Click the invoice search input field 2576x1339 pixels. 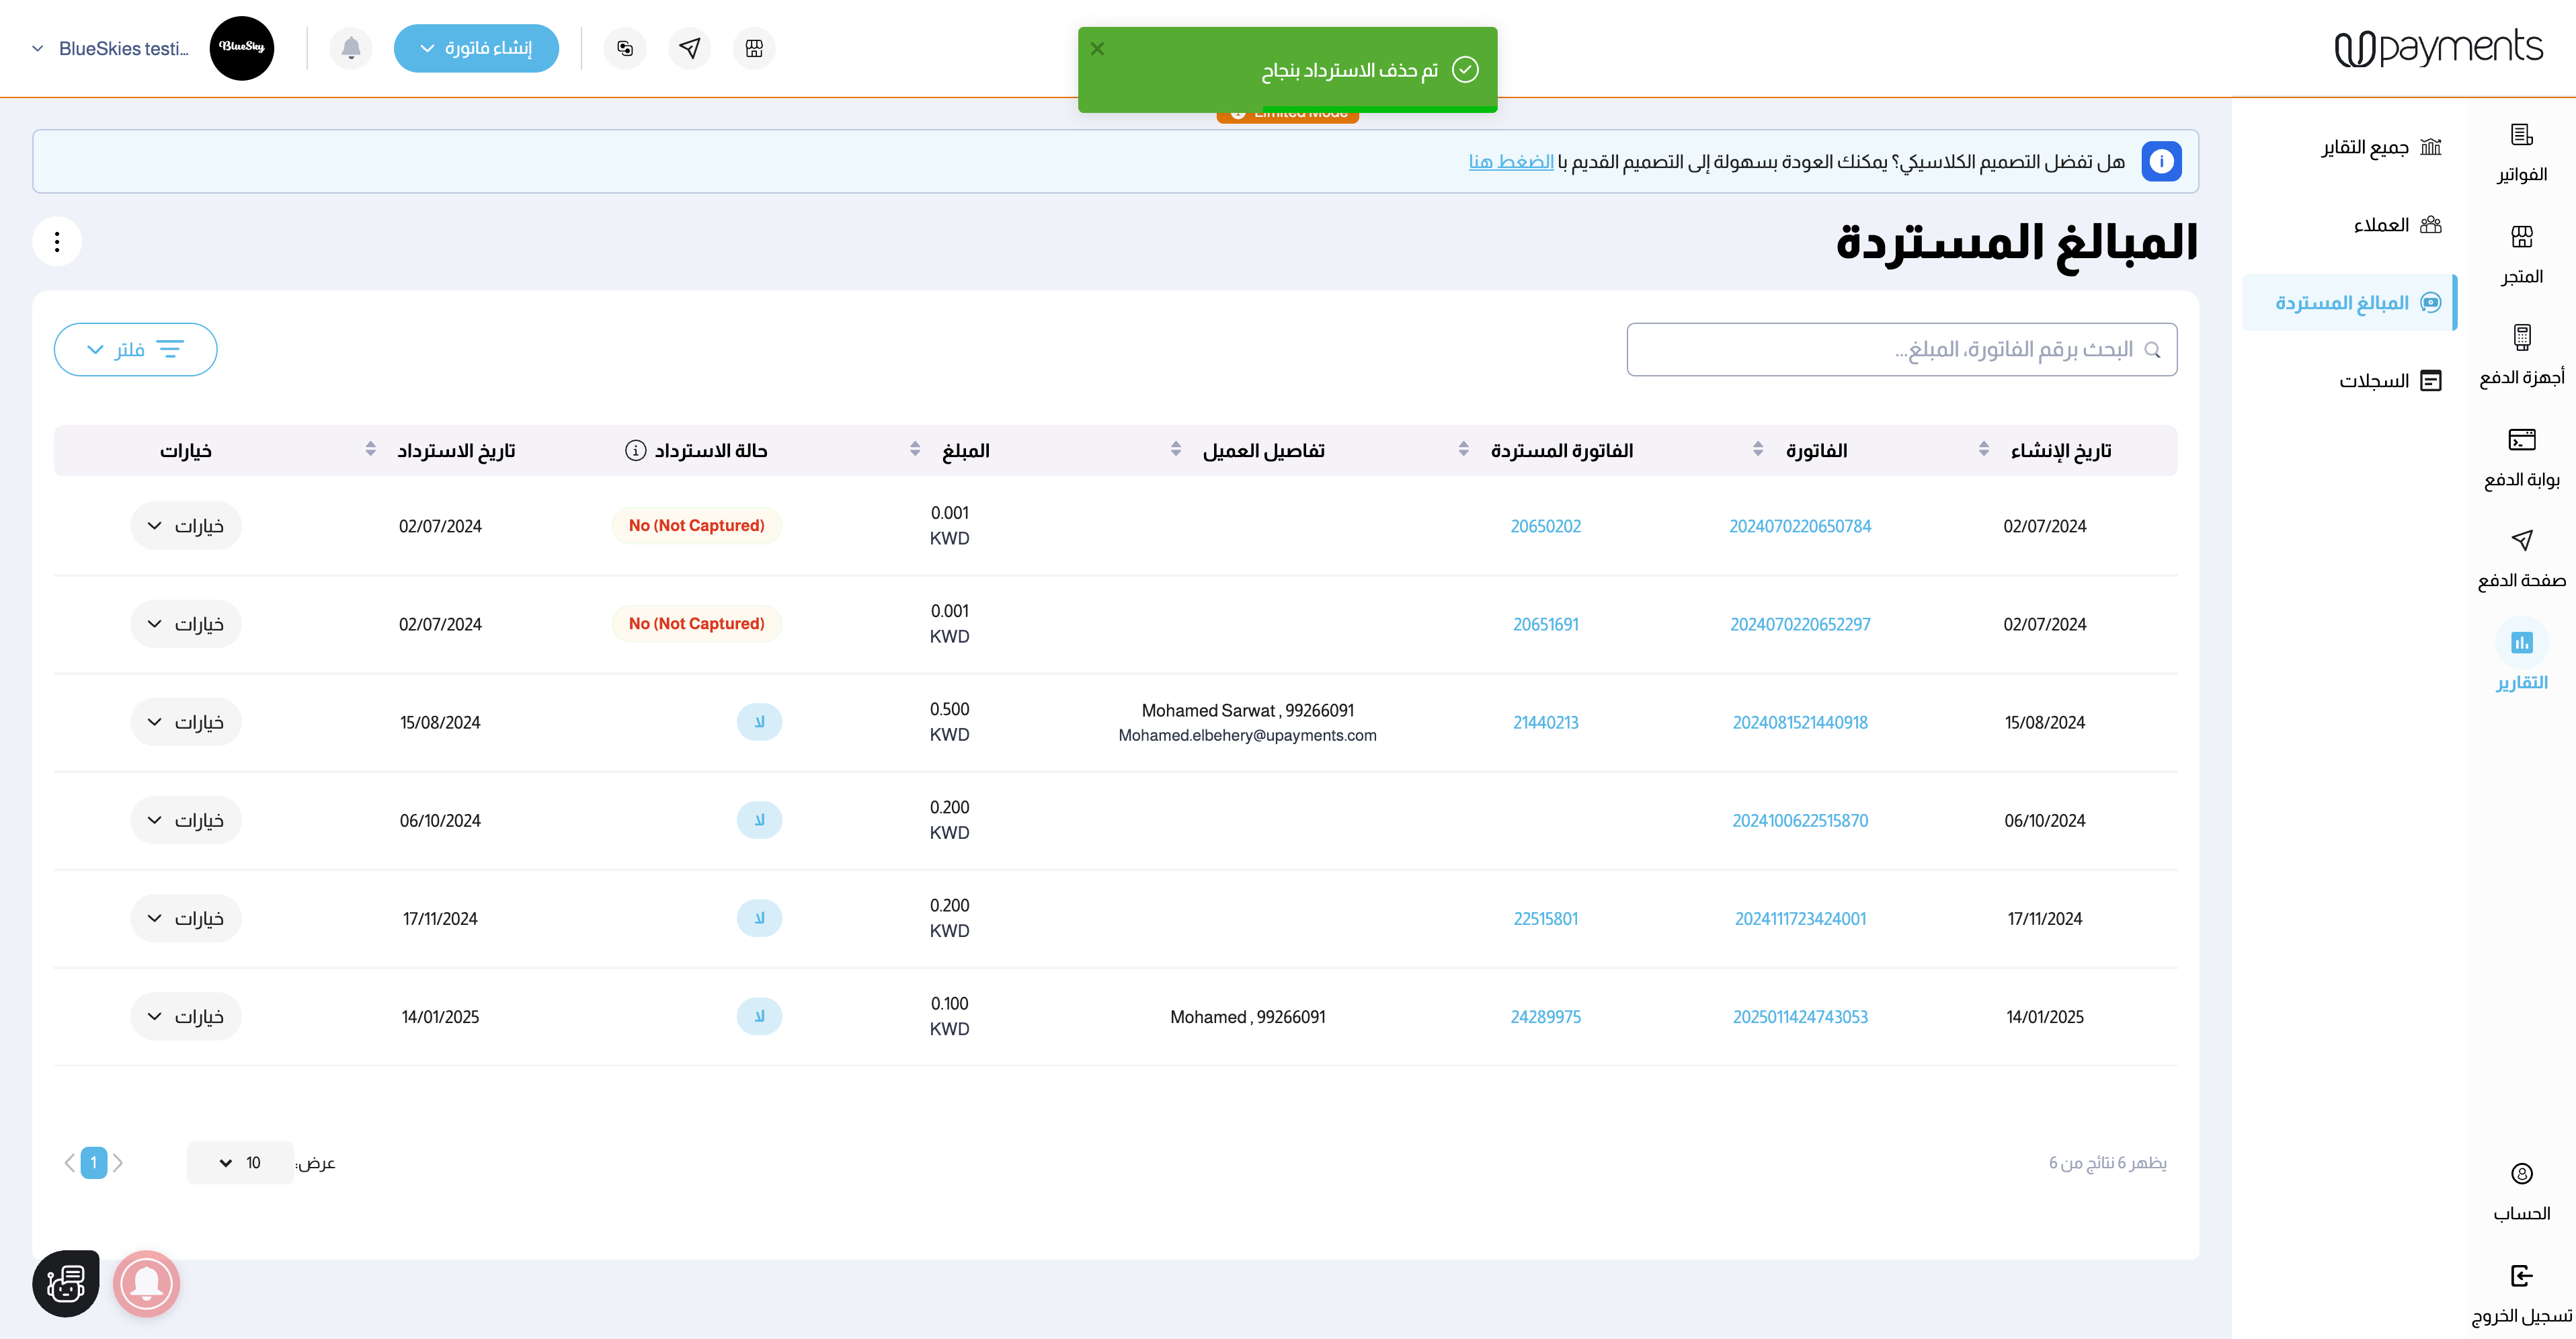pyautogui.click(x=1900, y=349)
